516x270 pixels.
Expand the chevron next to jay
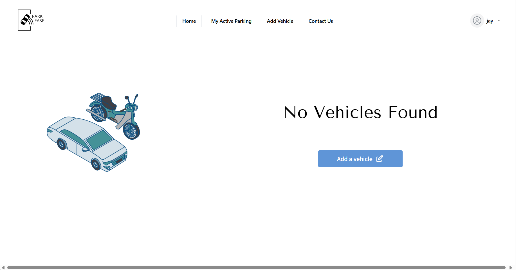coord(499,21)
